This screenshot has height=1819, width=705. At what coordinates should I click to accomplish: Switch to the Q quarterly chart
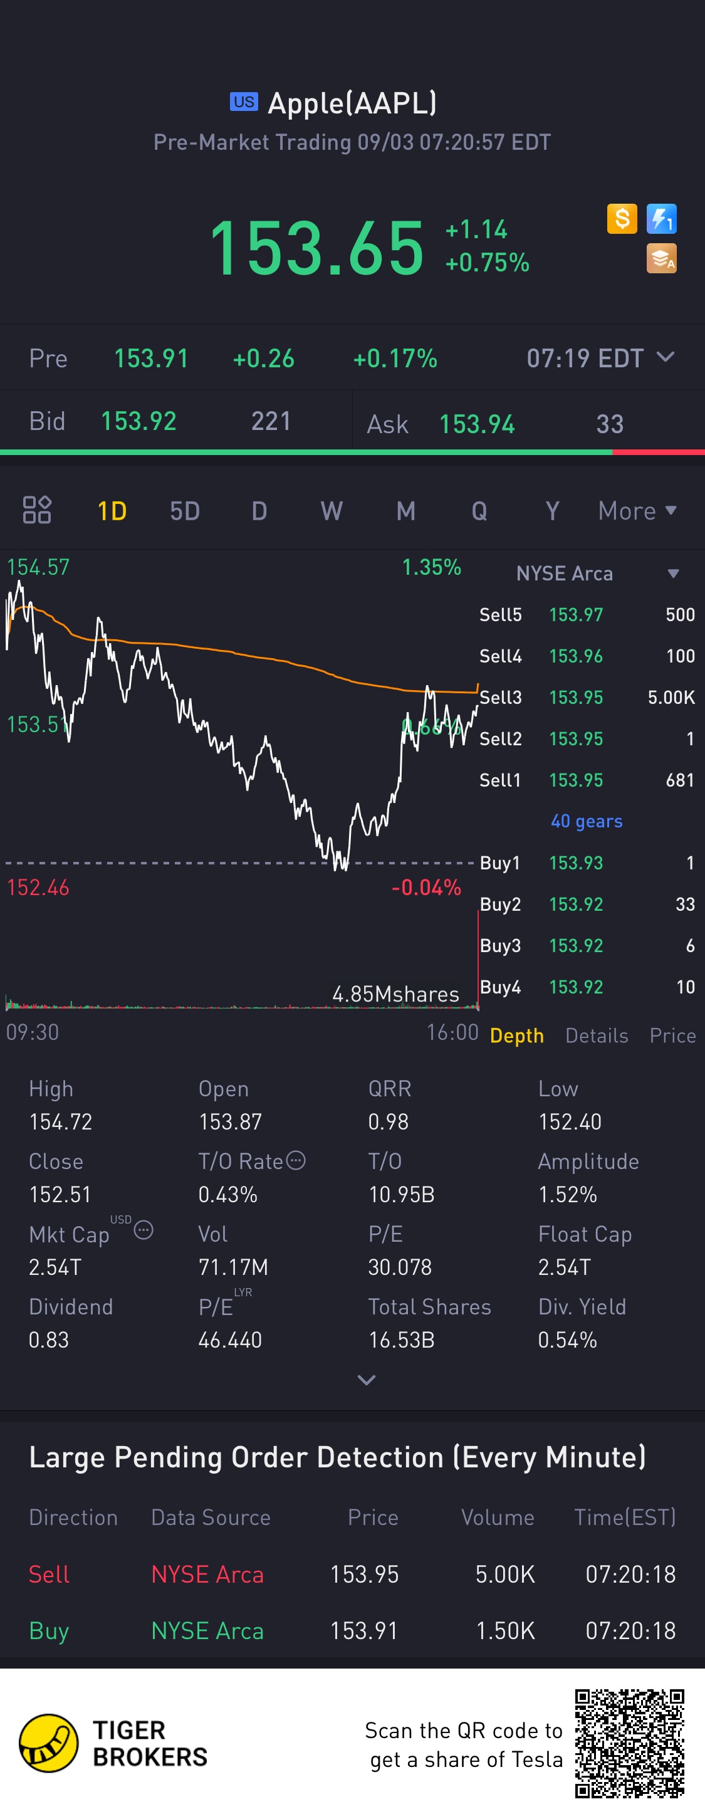[x=479, y=510]
